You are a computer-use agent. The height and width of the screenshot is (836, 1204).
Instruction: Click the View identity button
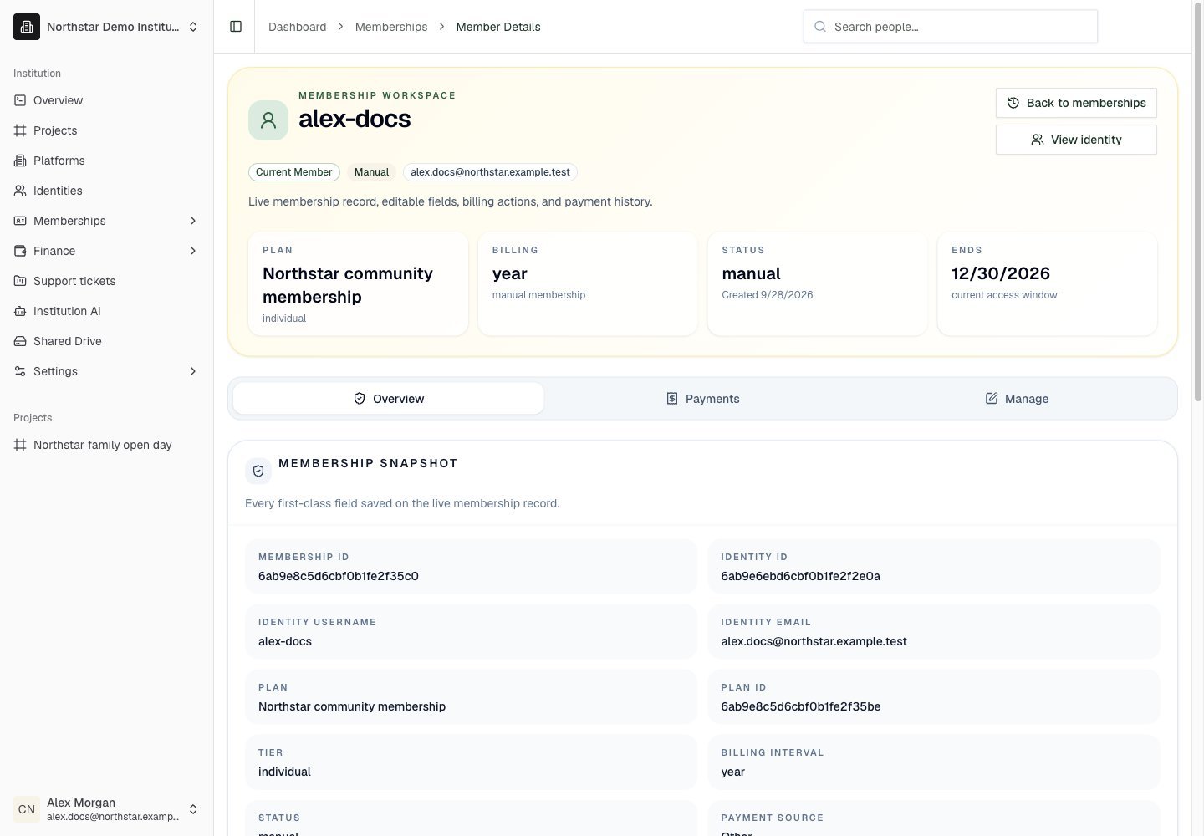pyautogui.click(x=1076, y=140)
